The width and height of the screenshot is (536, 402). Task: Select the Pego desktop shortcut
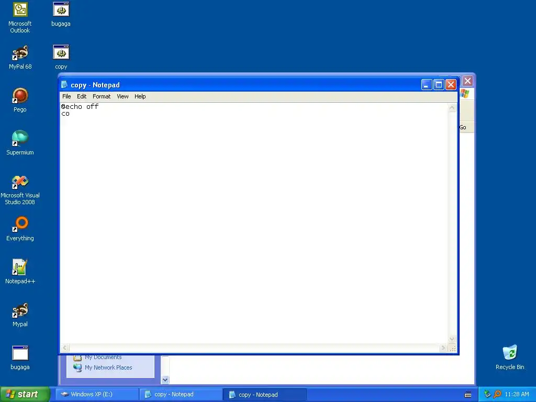tap(20, 100)
